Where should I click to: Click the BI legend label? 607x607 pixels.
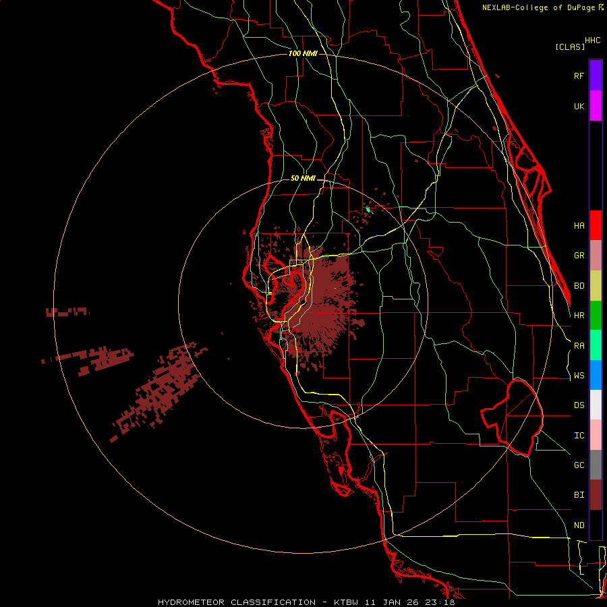[x=579, y=495]
